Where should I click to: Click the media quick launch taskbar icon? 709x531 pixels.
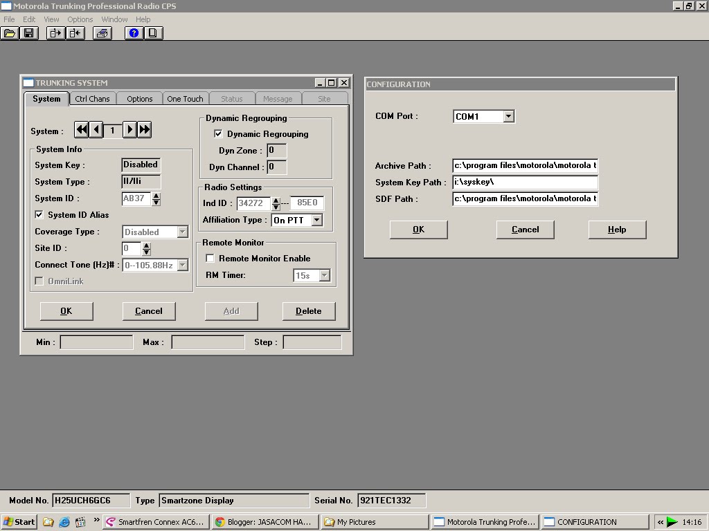[80, 522]
